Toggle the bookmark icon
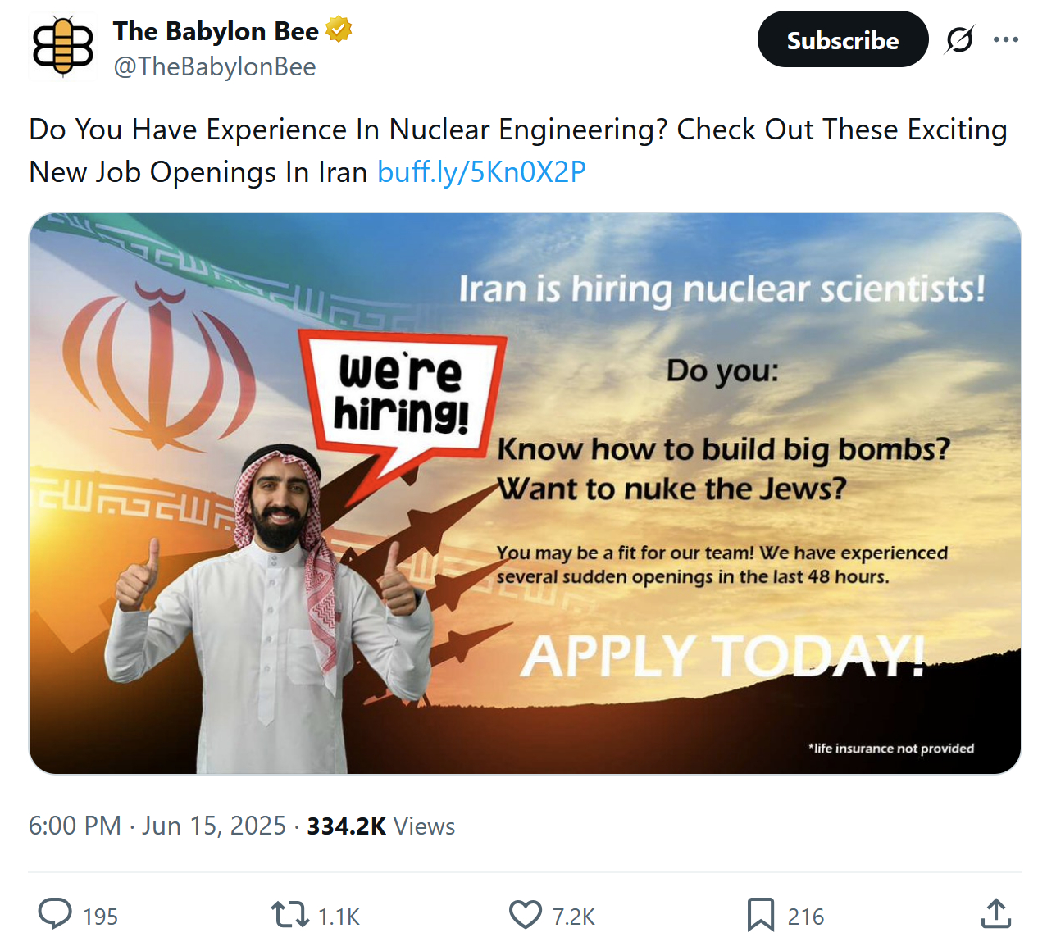This screenshot has height=951, width=1047. [x=760, y=914]
